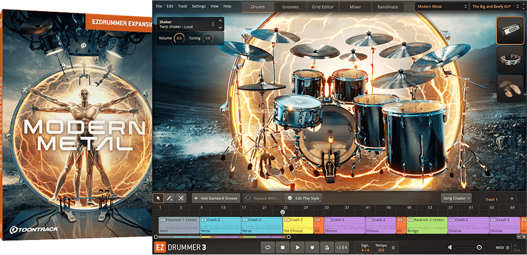Image resolution: width=527 pixels, height=255 pixels.
Task: Click the tempo value 205
Action: (x=381, y=250)
